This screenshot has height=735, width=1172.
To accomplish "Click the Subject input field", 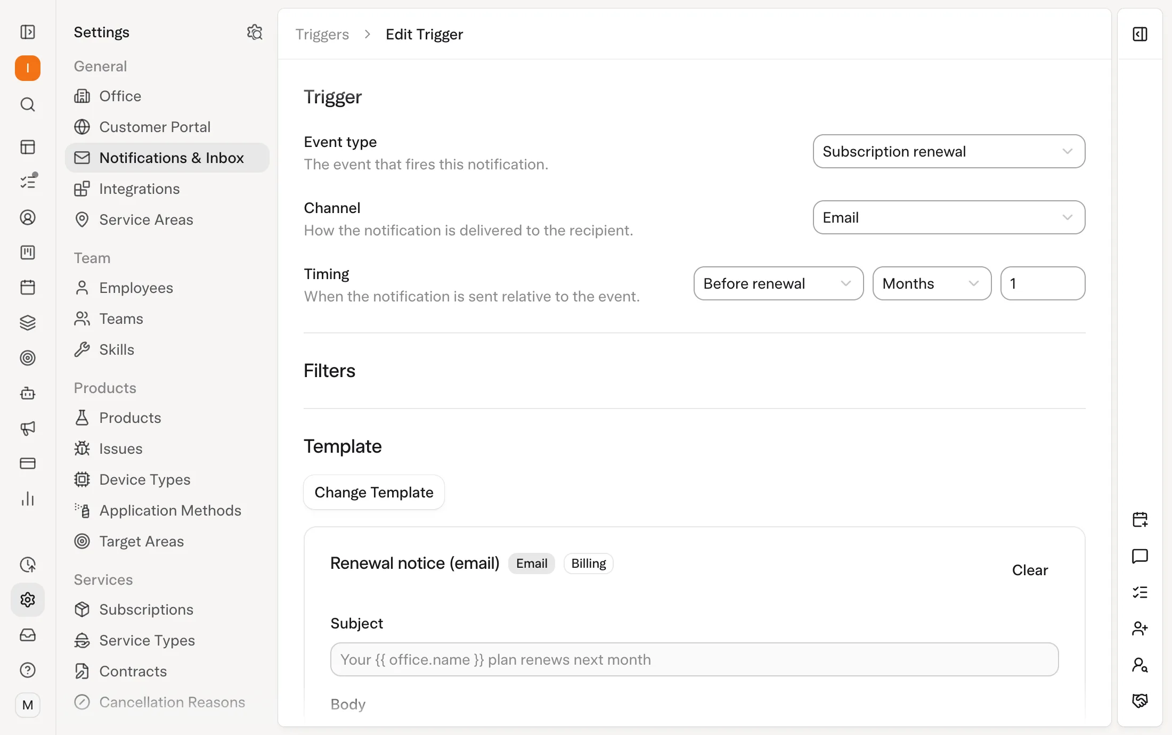I will pyautogui.click(x=694, y=659).
